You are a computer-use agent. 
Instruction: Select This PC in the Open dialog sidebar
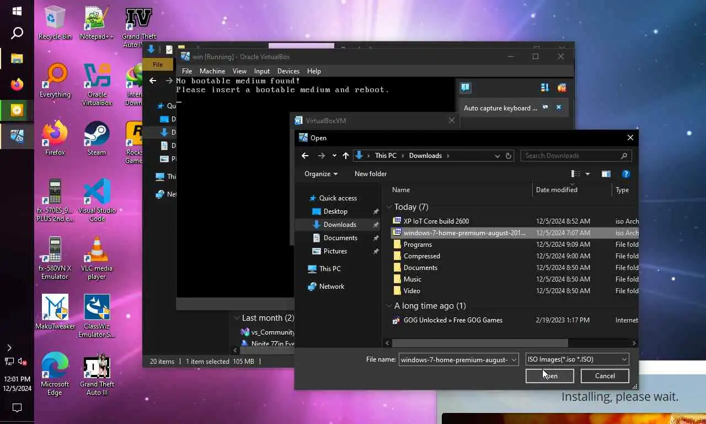[x=330, y=269]
